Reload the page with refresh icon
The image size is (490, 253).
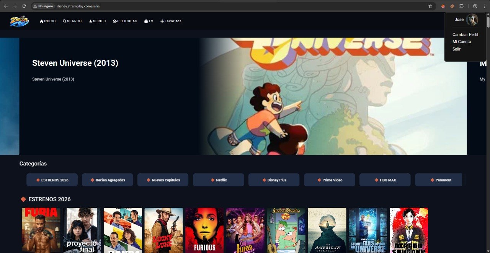coord(24,6)
